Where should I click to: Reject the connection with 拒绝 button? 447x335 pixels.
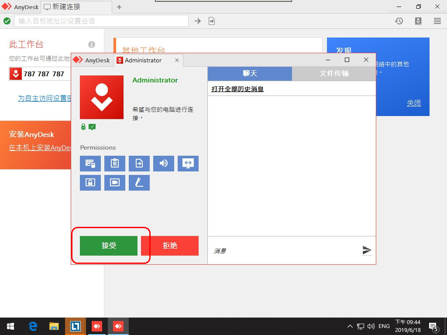tap(170, 246)
